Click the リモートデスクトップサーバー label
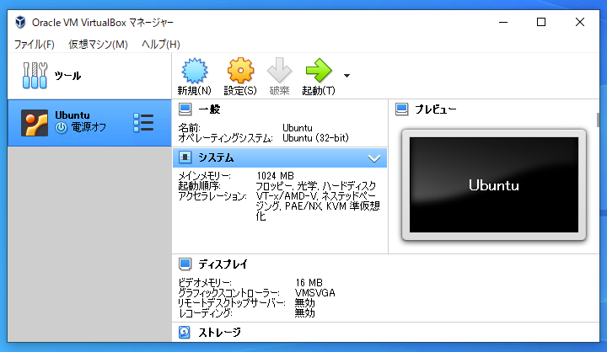 pos(232,303)
